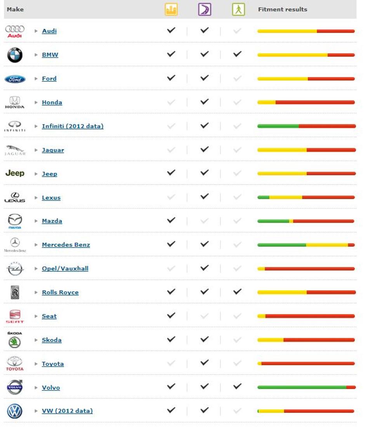
Task: Click the city column checkmark in Mazda row
Action: 171,220
